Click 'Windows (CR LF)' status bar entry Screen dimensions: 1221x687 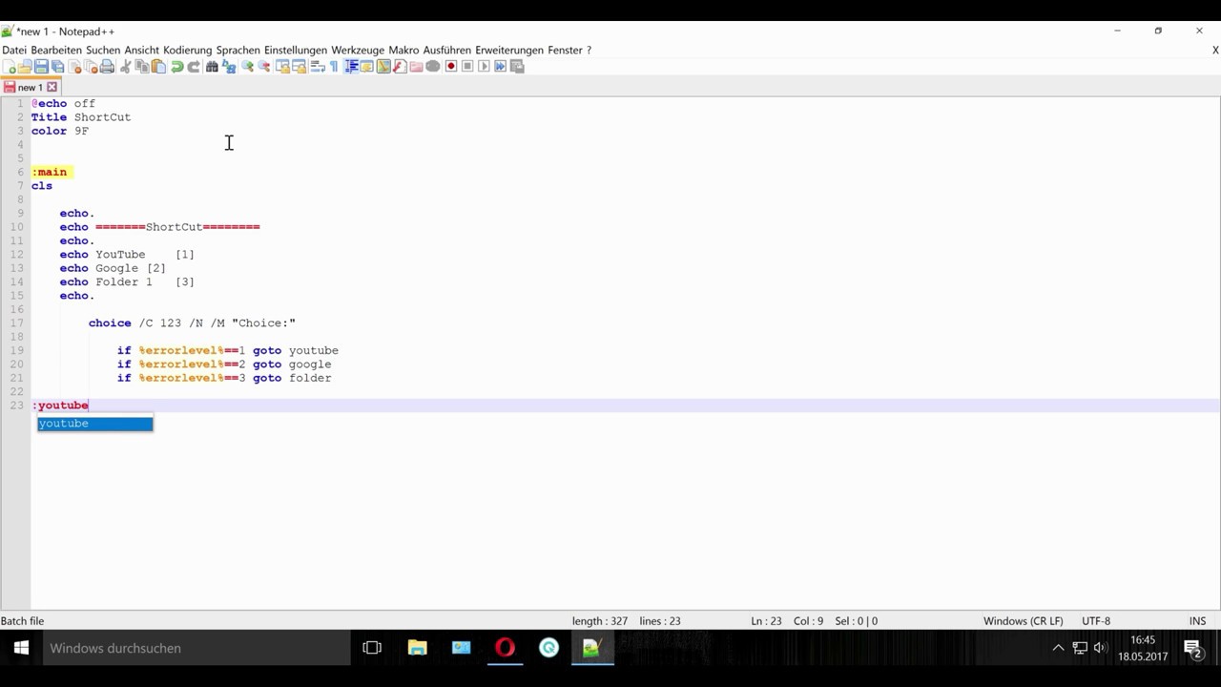tap(1023, 621)
